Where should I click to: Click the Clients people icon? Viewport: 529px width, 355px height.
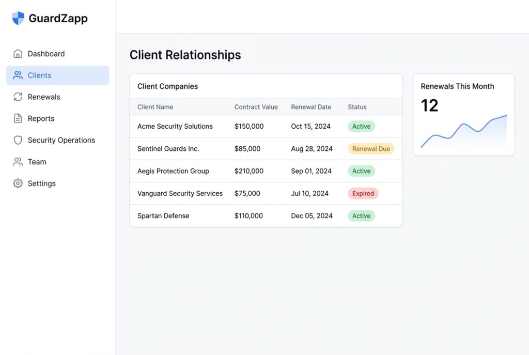pos(18,75)
